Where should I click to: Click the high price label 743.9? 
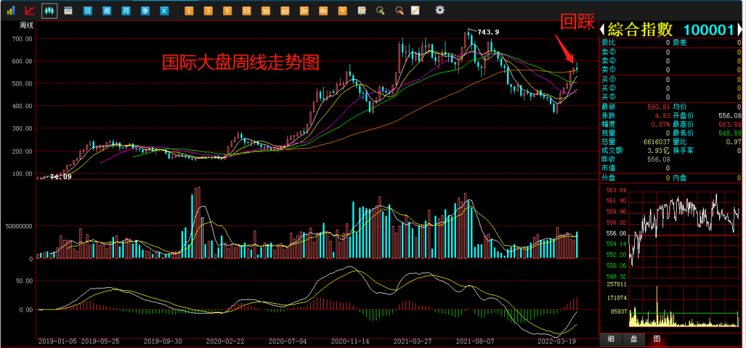point(488,32)
